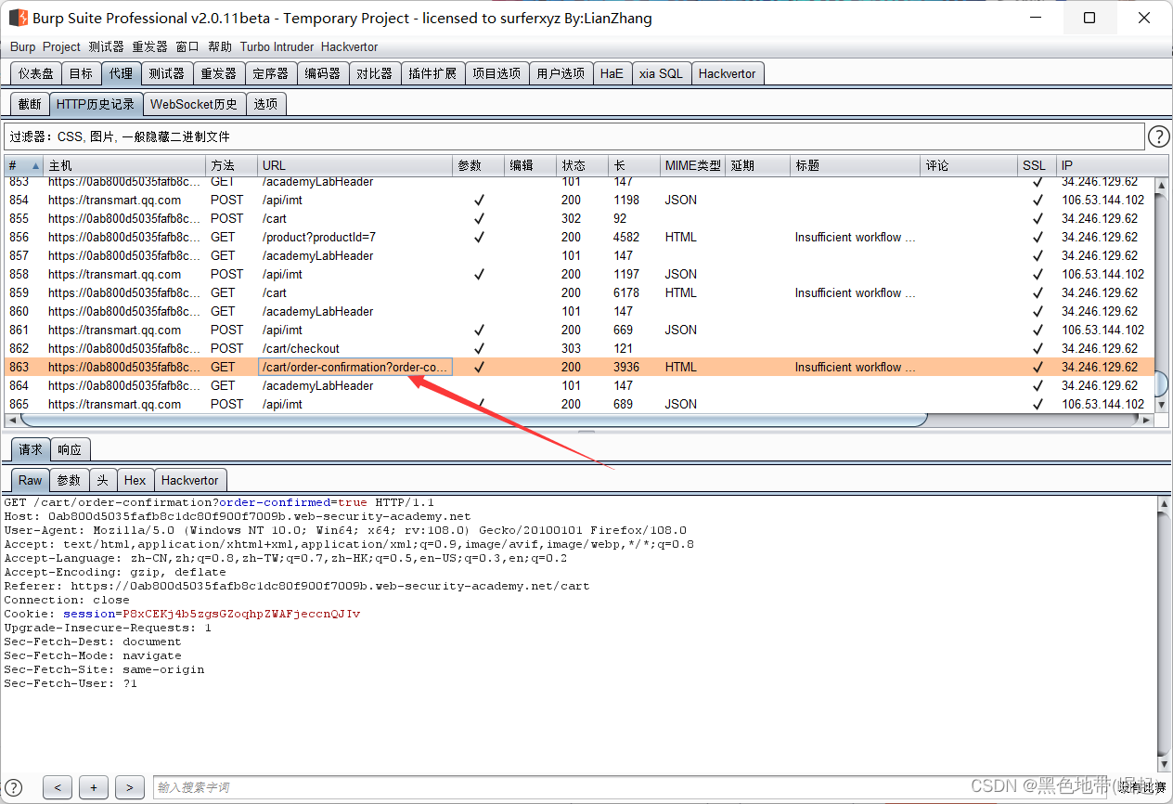This screenshot has height=804, width=1173.
Task: Switch to the 头 view tab
Action: click(102, 480)
